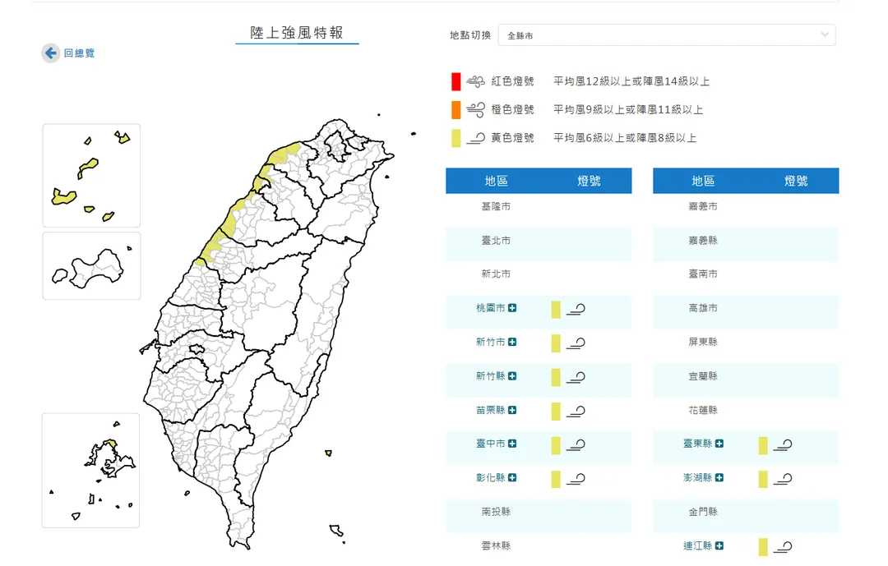The width and height of the screenshot is (888, 566).
Task: Click the yellow signal wind icon
Action: click(x=476, y=138)
